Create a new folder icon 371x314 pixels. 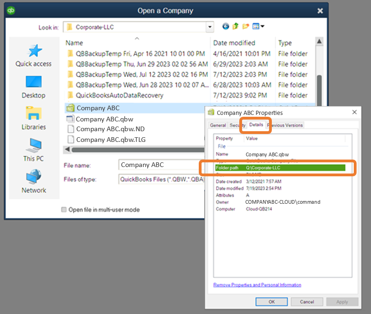click(246, 26)
